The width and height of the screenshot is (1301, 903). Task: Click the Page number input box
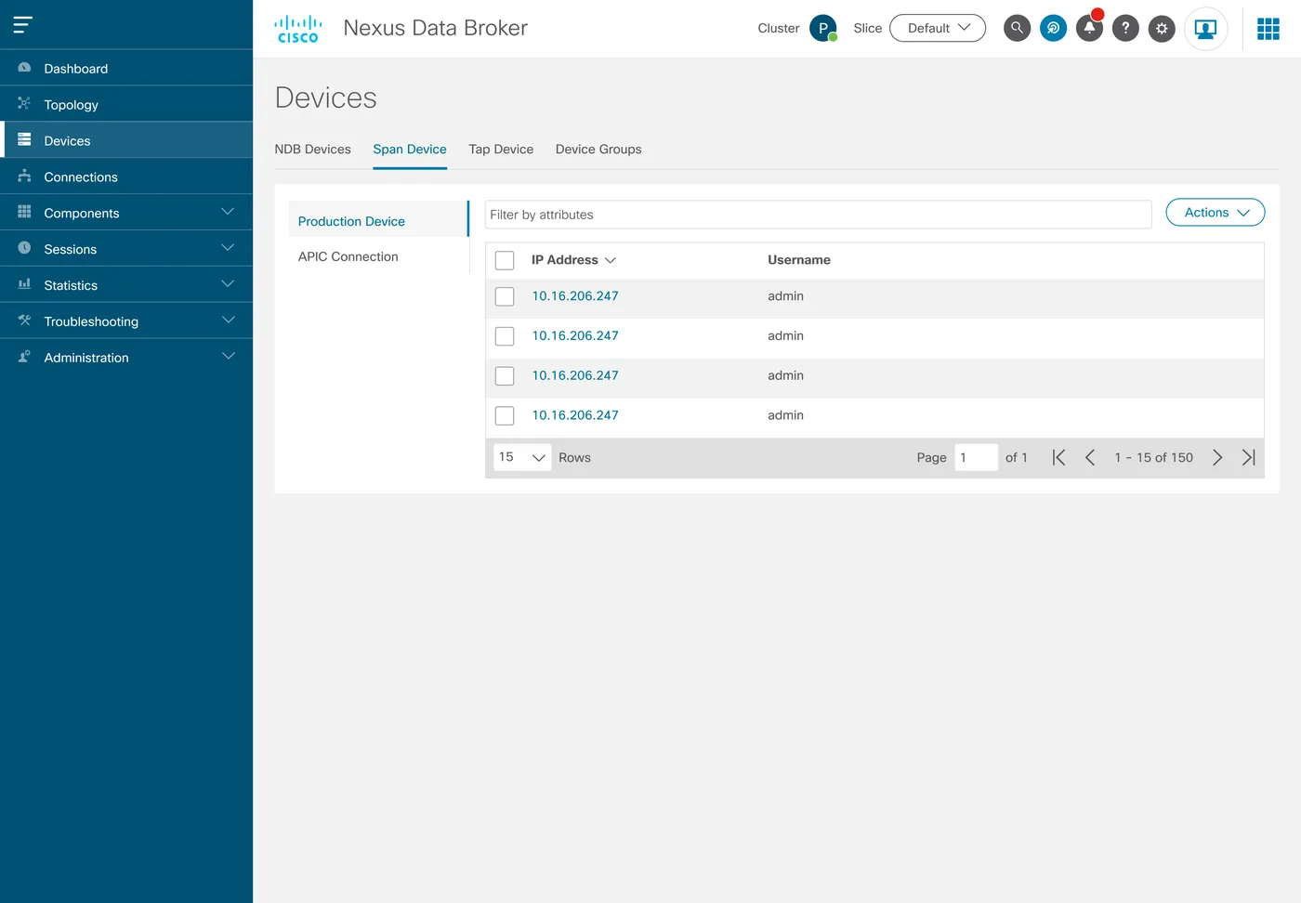point(976,457)
